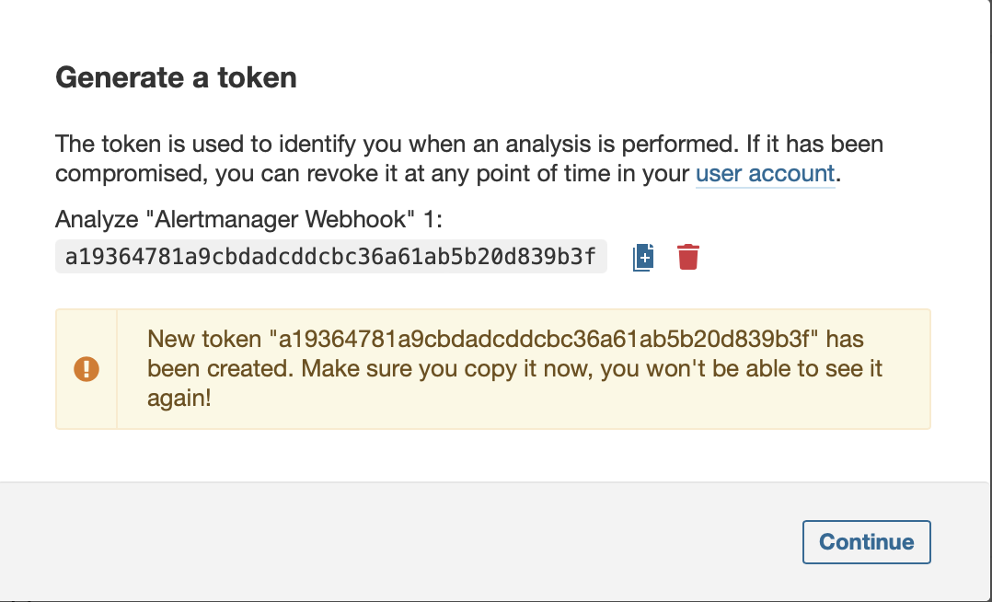
Task: Click empty white space below yellow alert
Action: click(493, 455)
